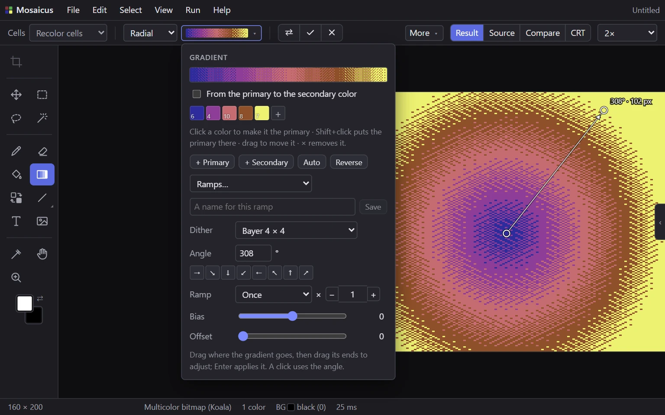Open the Radial gradient type dropdown
This screenshot has width=665, height=415.
click(x=150, y=33)
